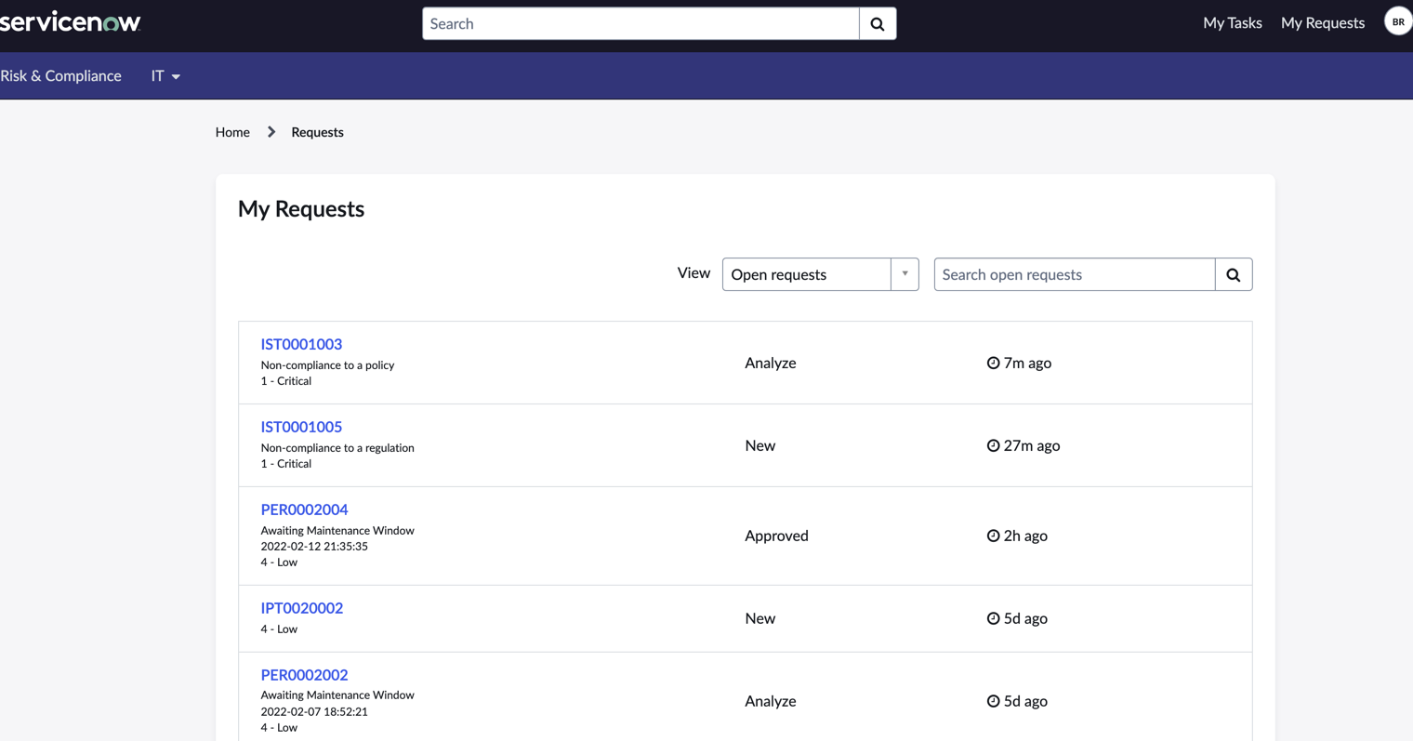Click the 7m ago timestamp
Screen dimensions: 1413x741
pyautogui.click(x=1027, y=363)
